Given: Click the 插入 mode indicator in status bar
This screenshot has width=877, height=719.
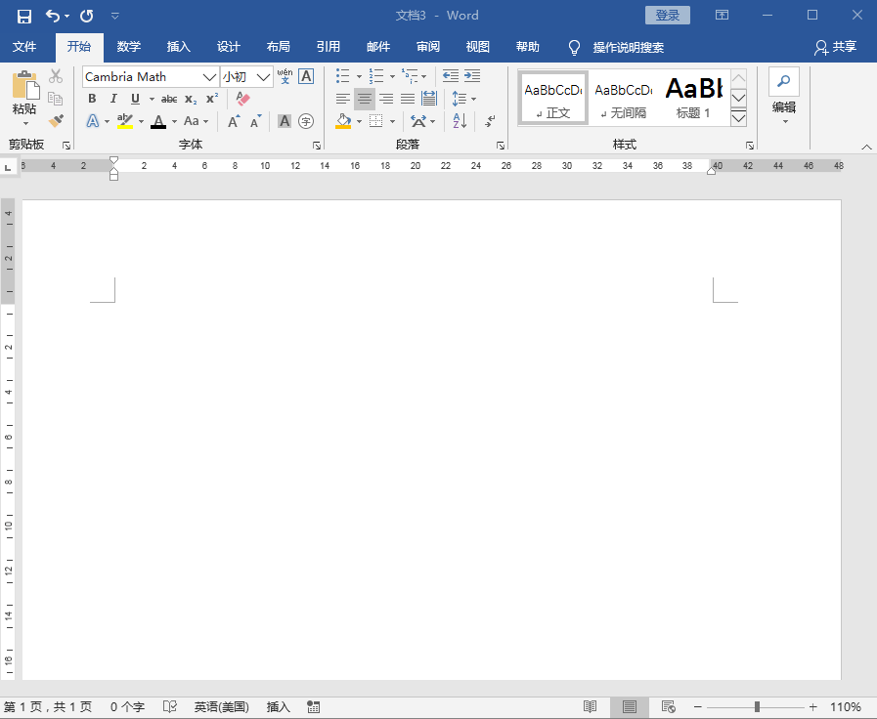Looking at the screenshot, I should coord(278,706).
